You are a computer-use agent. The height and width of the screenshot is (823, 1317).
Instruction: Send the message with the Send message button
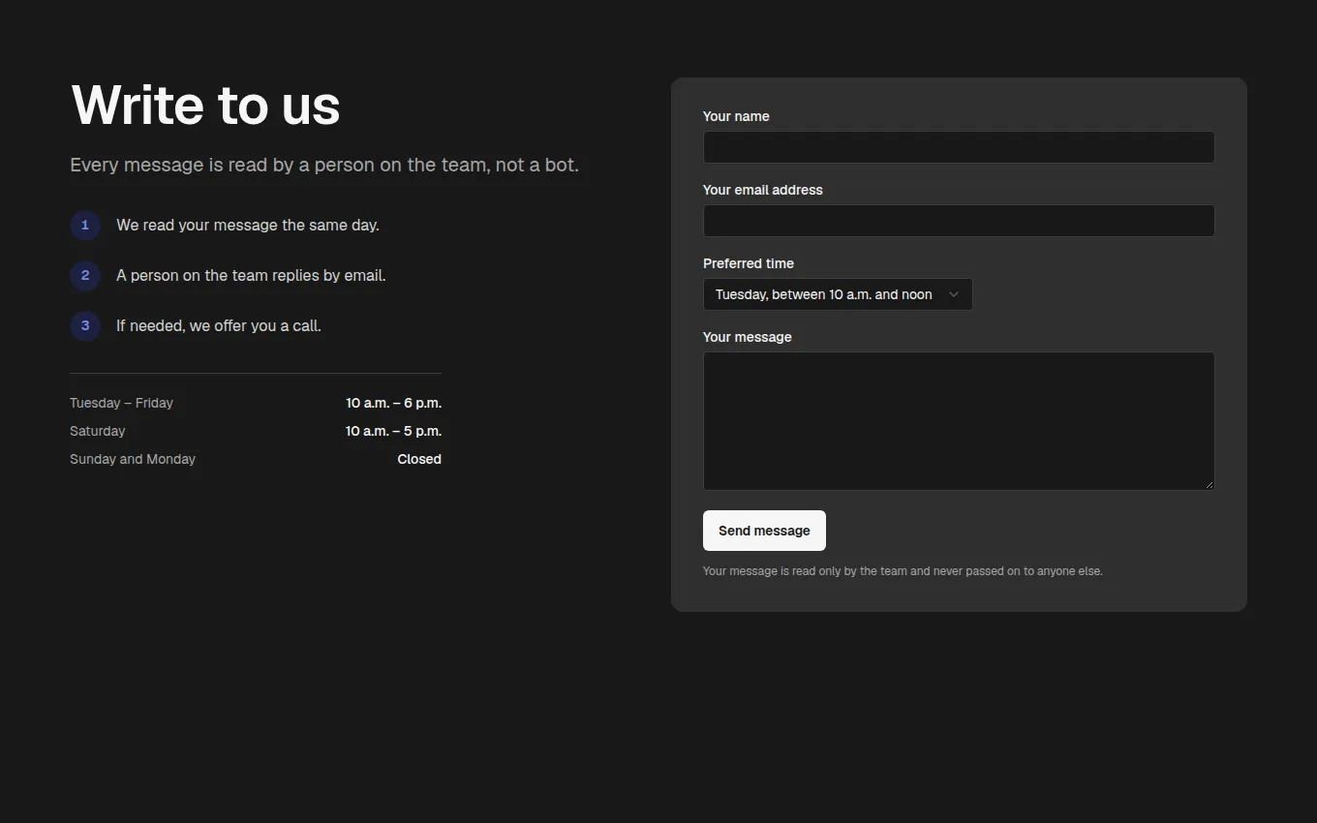pos(764,531)
